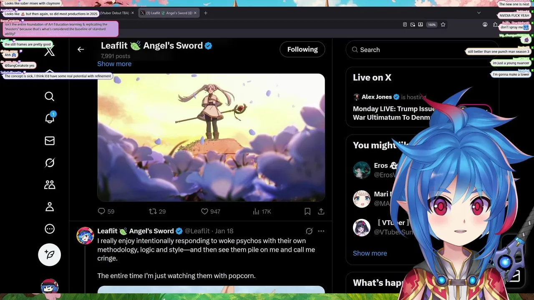
Task: Open Monday LIVE Trump broadcast title
Action: coord(394,113)
